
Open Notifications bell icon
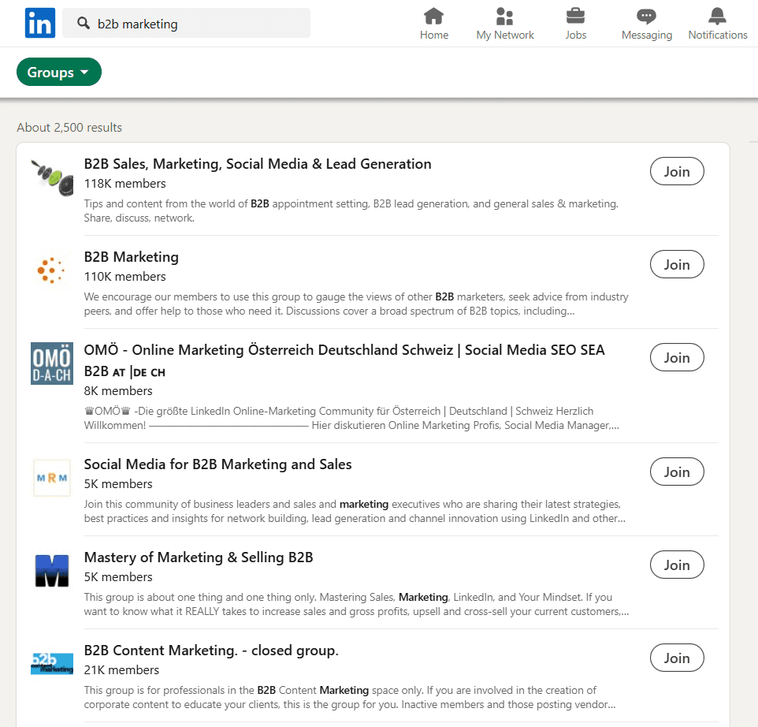(717, 17)
